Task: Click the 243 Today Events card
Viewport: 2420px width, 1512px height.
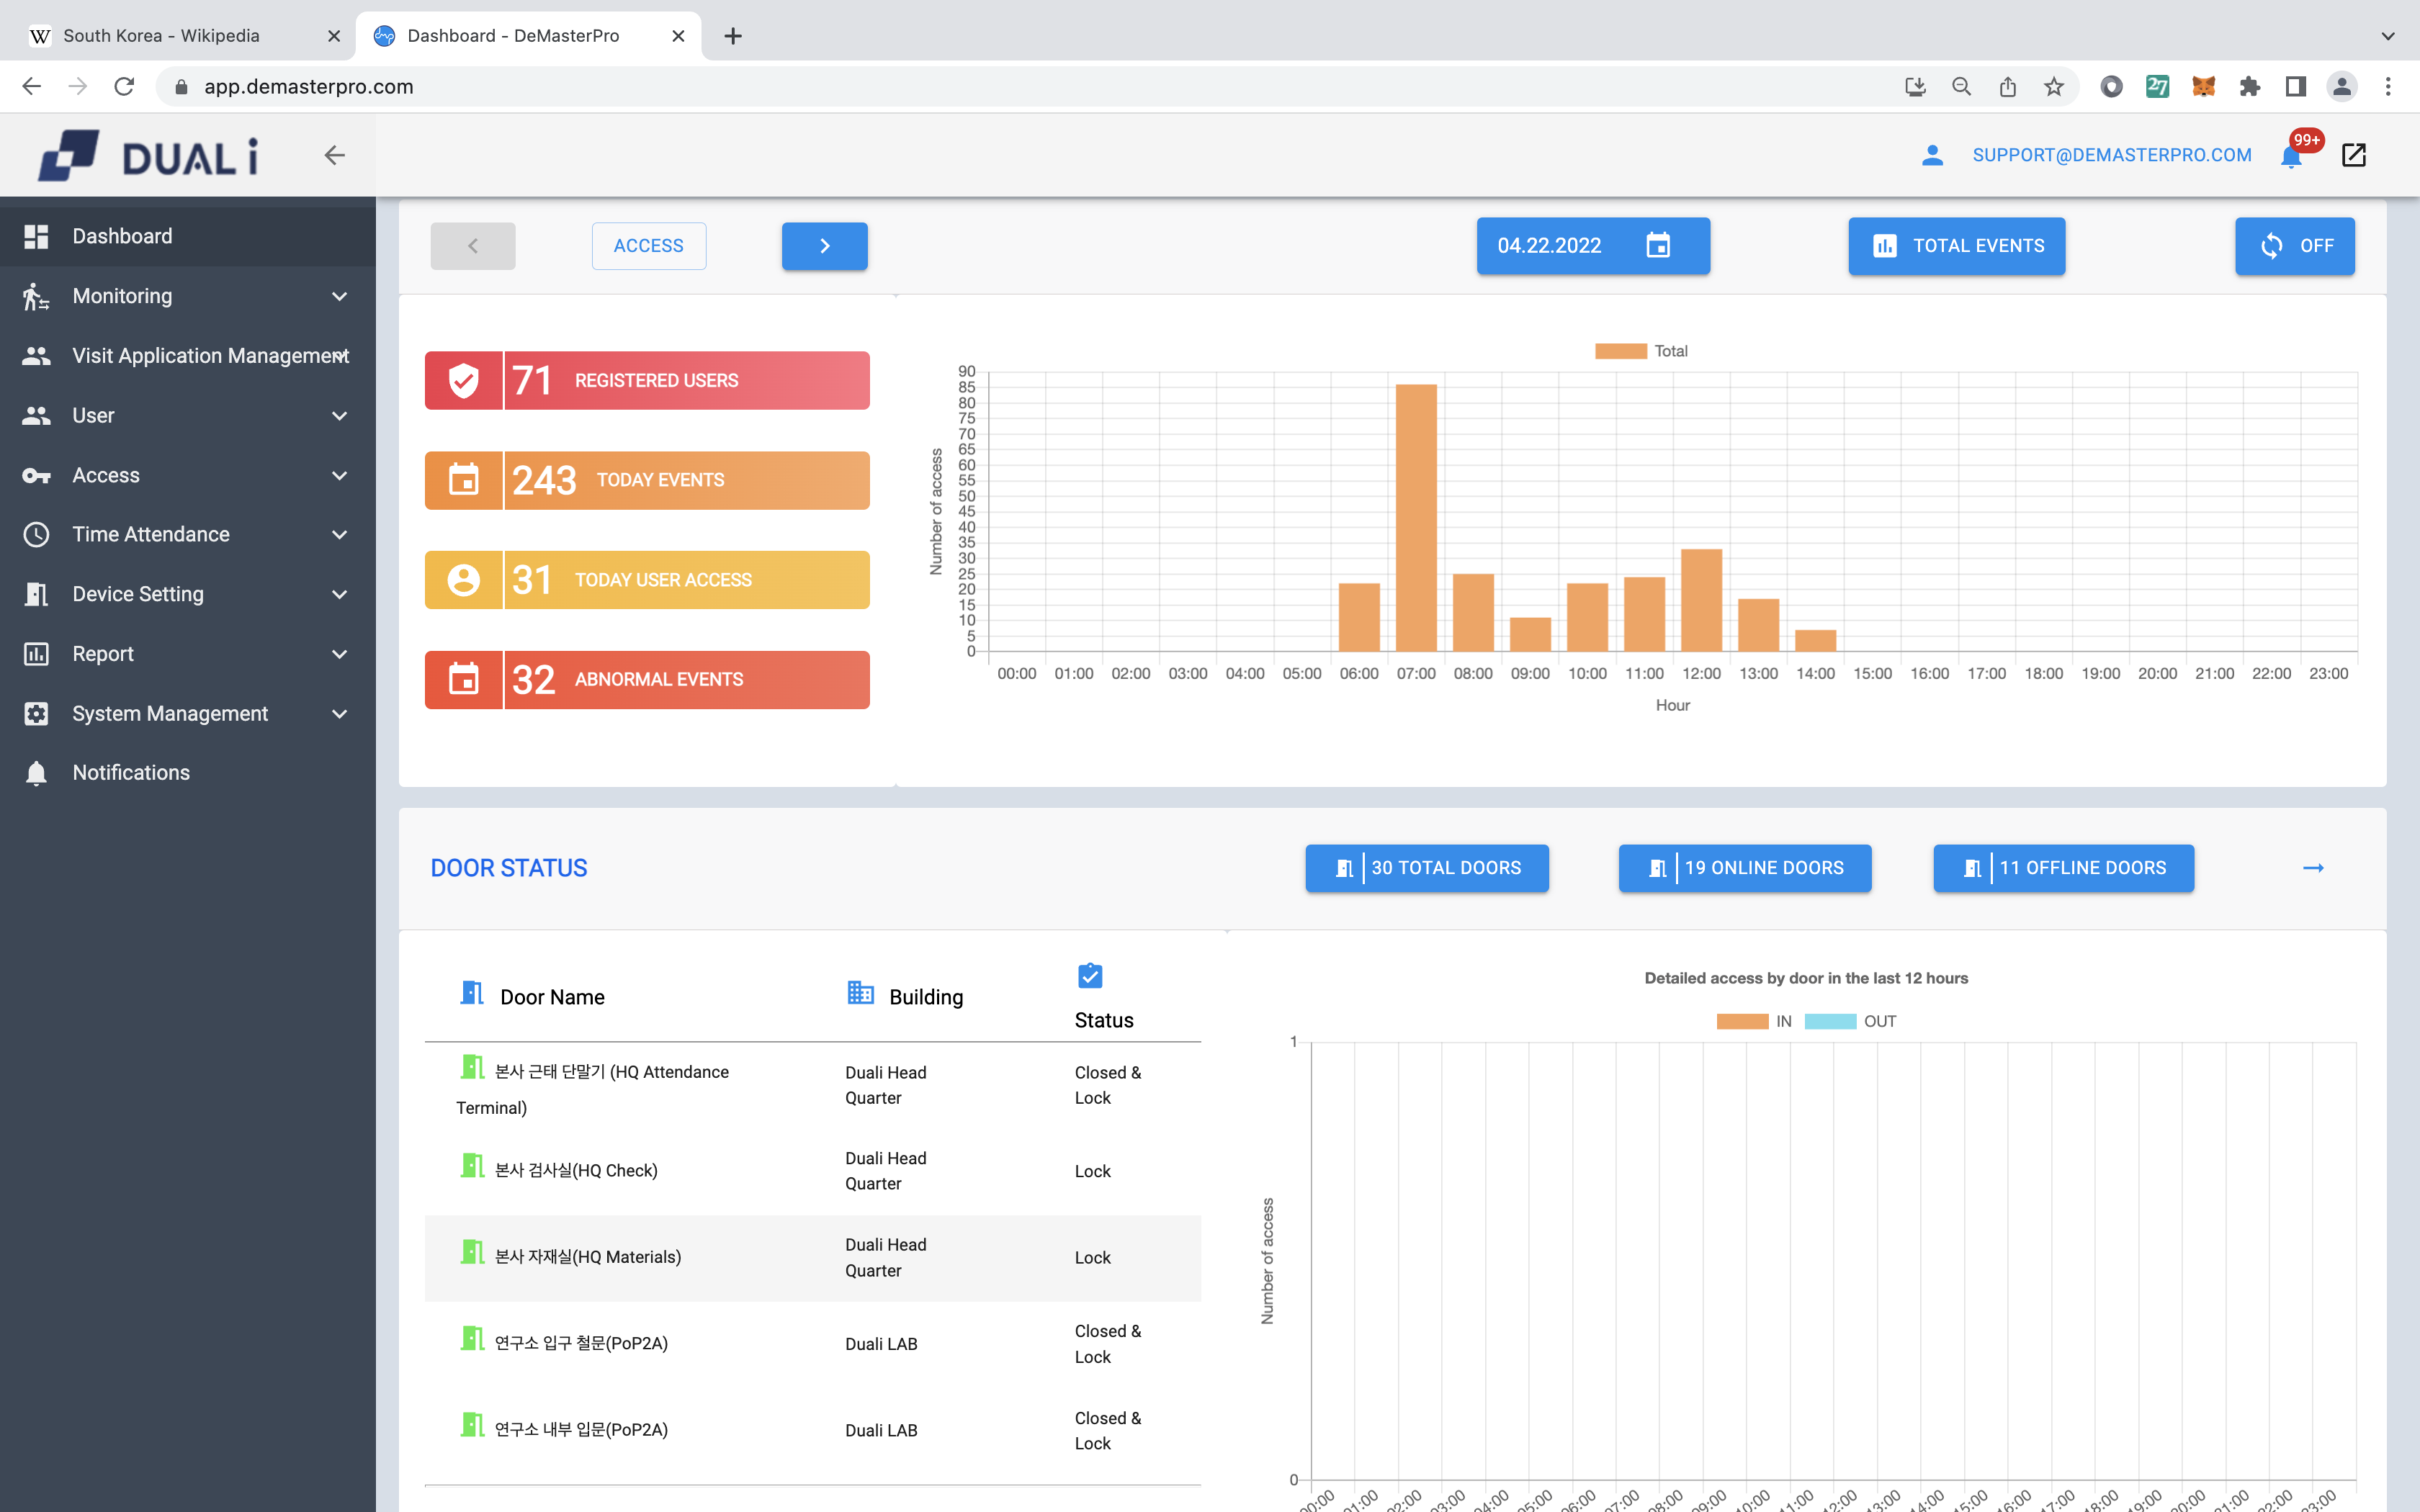Action: (647, 480)
